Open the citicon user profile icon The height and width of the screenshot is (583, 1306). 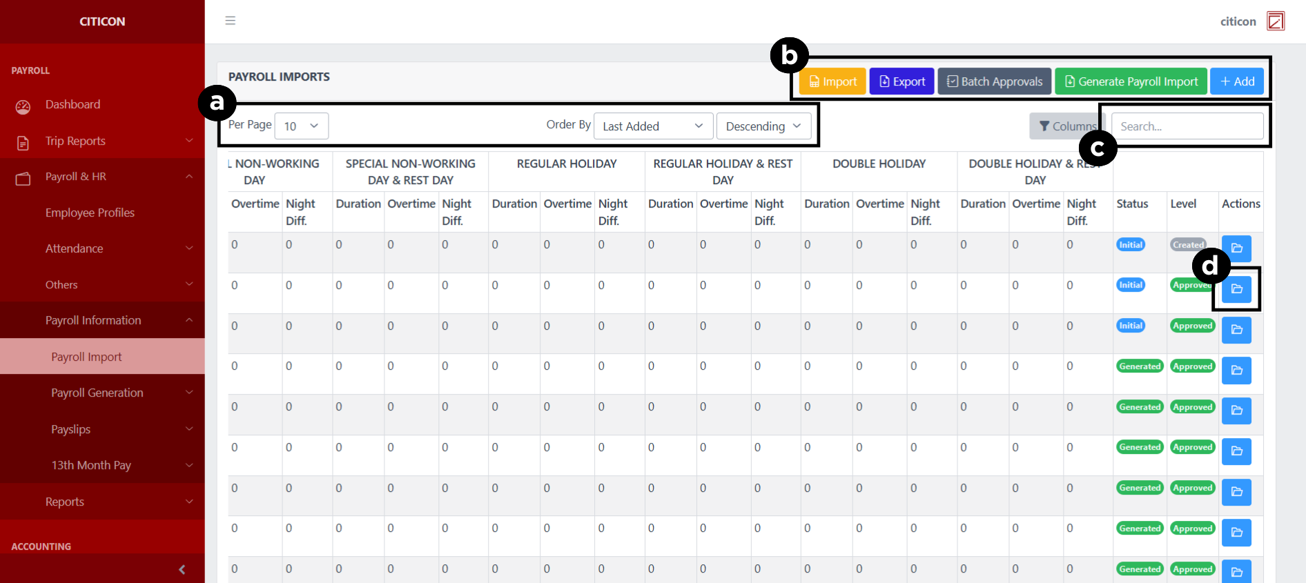point(1276,21)
